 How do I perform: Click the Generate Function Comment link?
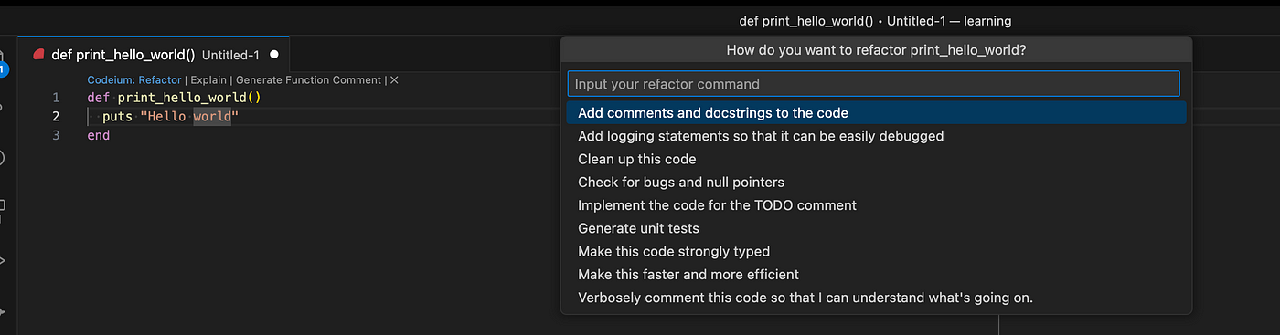tap(309, 80)
